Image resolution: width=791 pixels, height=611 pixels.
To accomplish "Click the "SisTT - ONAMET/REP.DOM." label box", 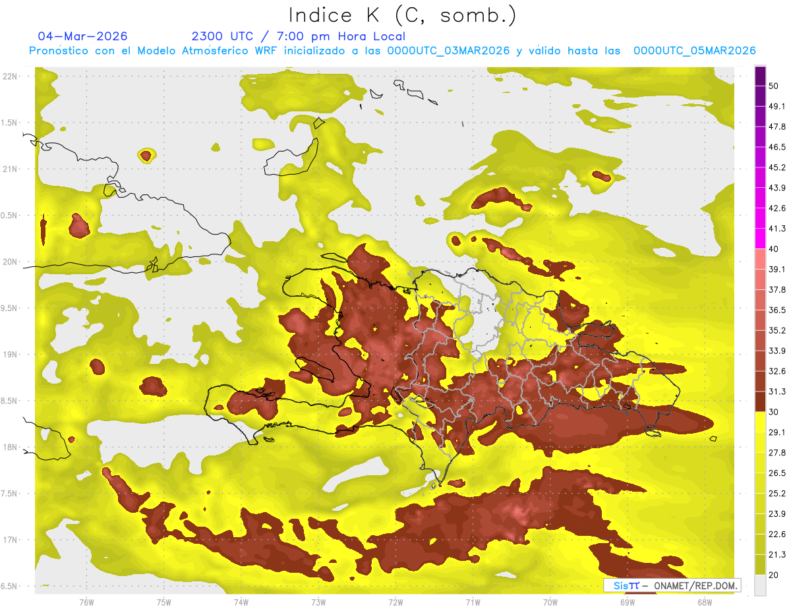I will coord(672,585).
